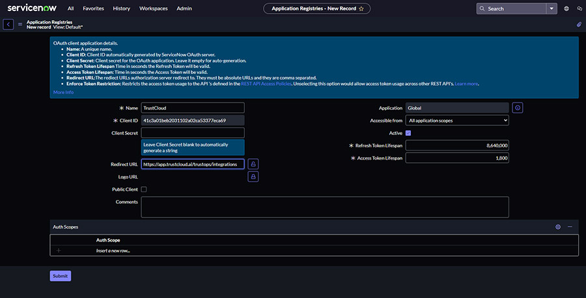Click the search magnifier icon

coord(482,8)
